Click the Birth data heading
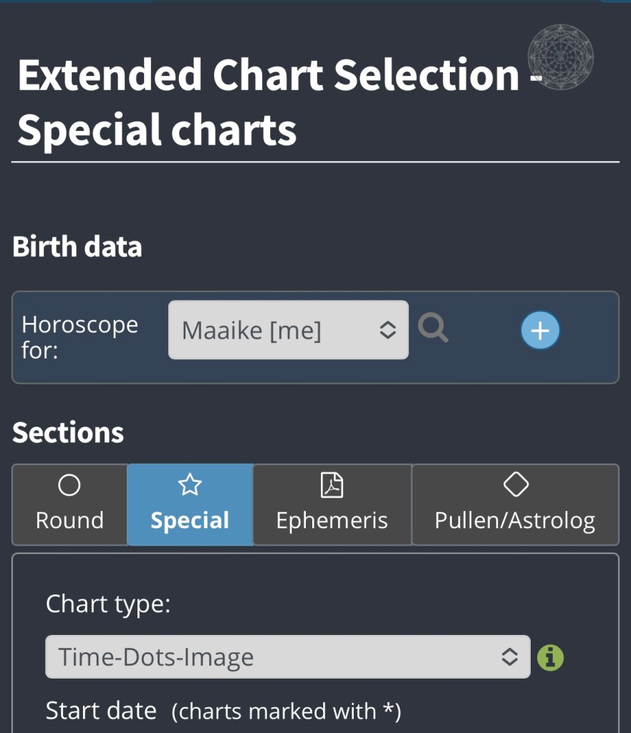The width and height of the screenshot is (631, 733). [77, 247]
